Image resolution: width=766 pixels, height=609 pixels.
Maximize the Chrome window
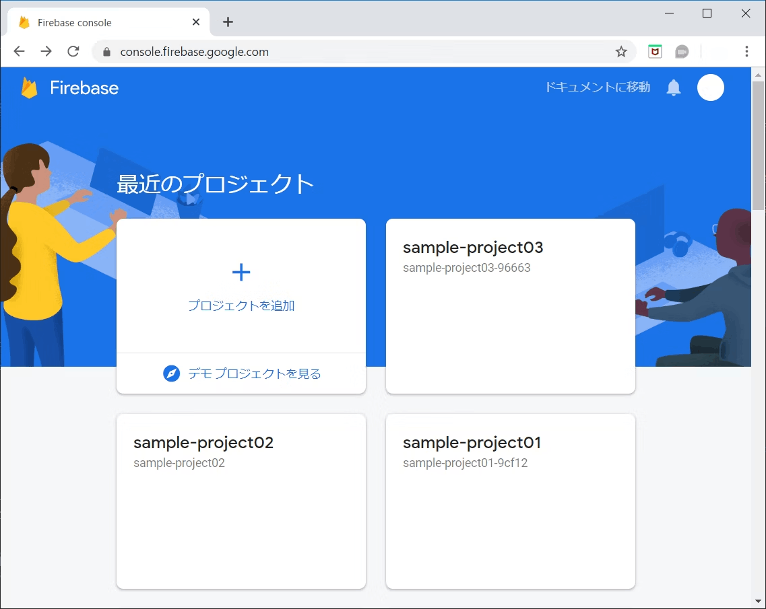click(707, 13)
